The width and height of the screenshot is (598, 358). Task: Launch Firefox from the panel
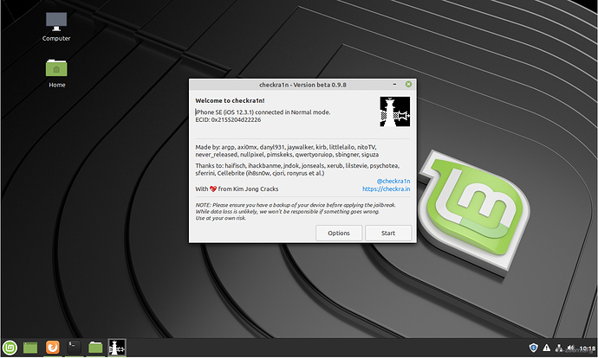53,348
